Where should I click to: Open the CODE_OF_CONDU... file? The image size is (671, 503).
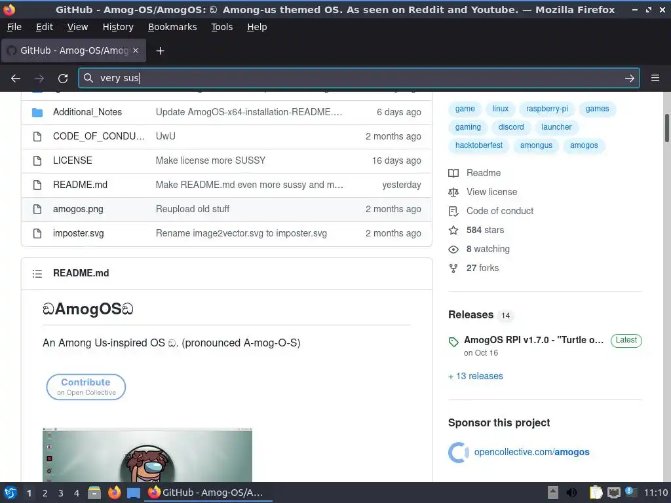click(x=99, y=136)
